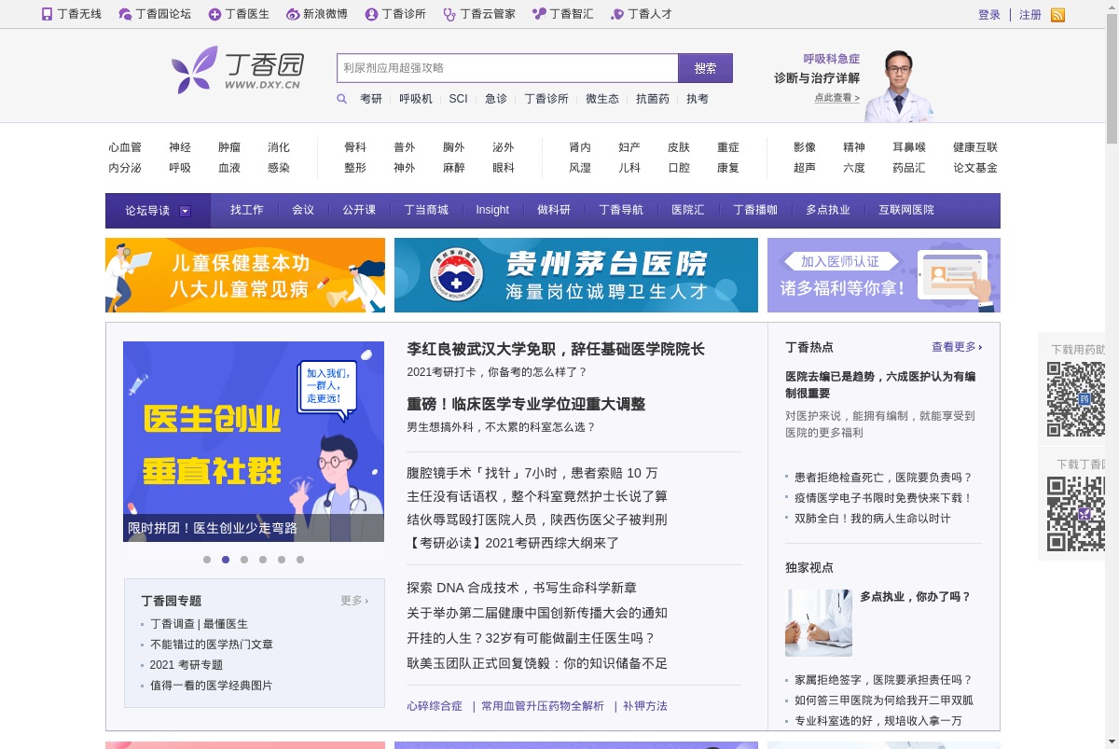1119x749 pixels.
Task: Select the sixth carousel dot
Action: pos(300,560)
